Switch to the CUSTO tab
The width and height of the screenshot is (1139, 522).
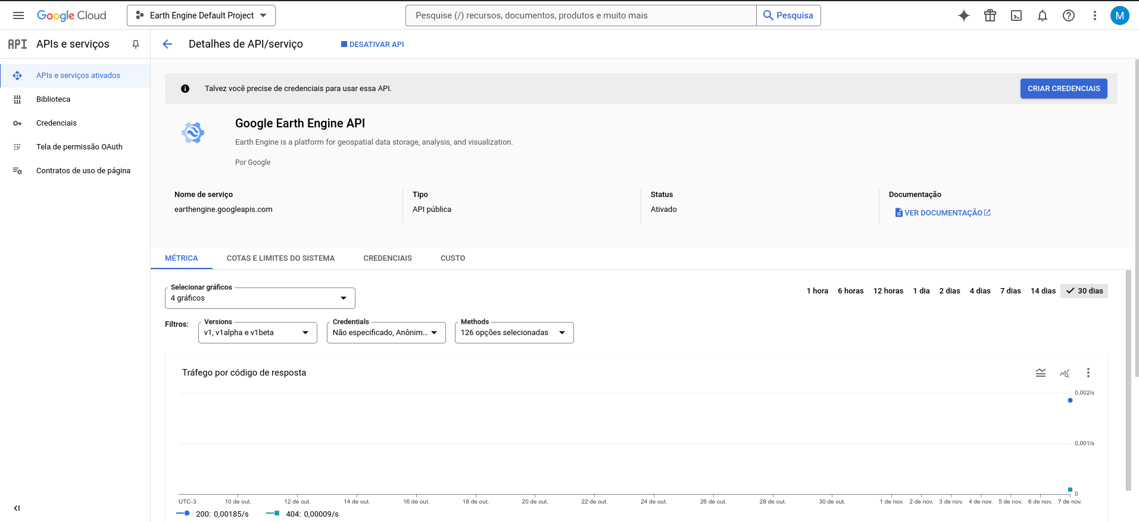[x=453, y=258]
